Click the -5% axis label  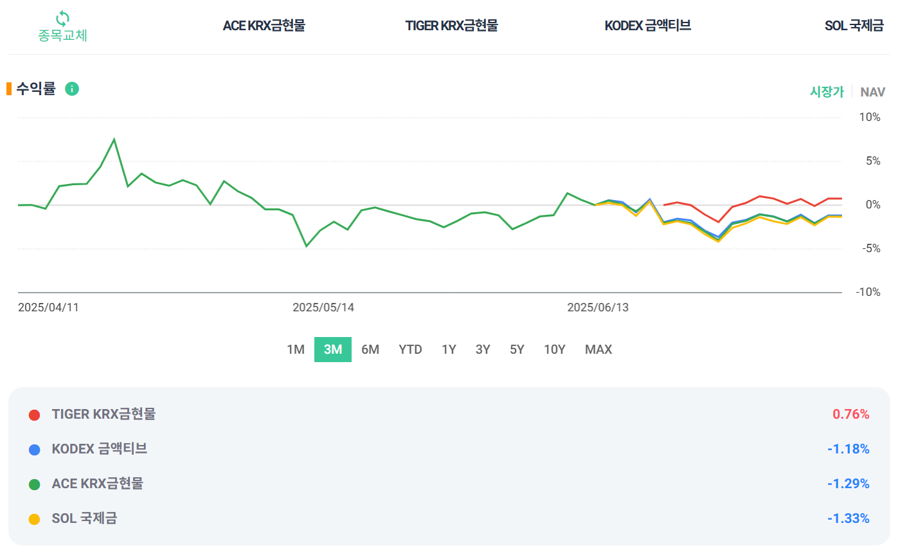click(x=871, y=248)
